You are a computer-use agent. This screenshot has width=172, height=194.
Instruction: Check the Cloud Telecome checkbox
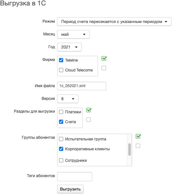click(61, 70)
